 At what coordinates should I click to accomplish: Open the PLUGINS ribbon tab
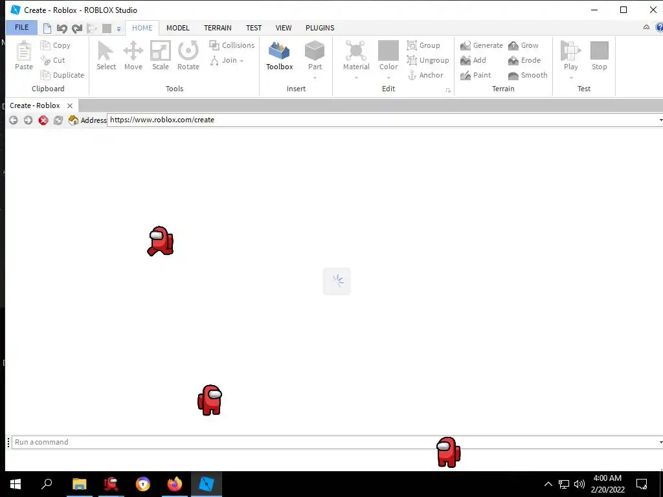320,28
